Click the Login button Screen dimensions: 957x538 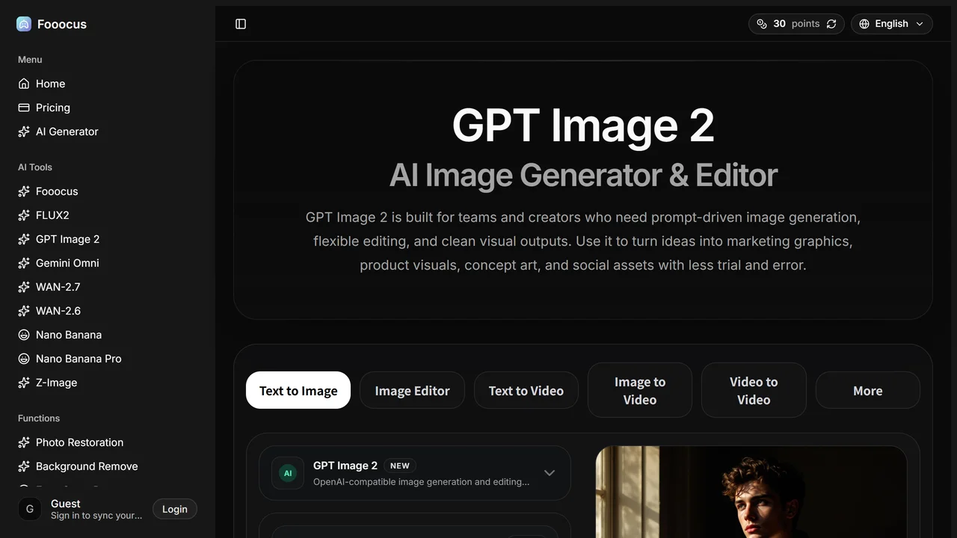tap(175, 509)
